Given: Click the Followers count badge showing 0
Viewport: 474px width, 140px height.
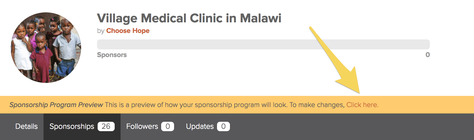Looking at the screenshot, I should click(x=168, y=126).
